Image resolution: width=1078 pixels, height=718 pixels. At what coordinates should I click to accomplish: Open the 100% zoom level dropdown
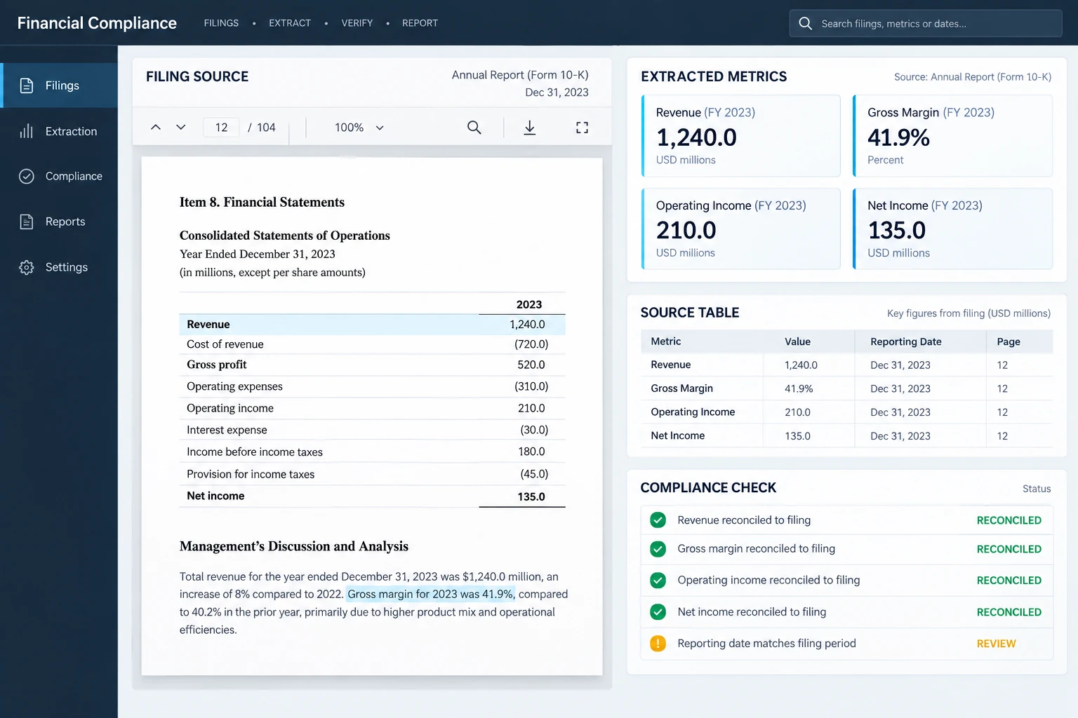(359, 128)
